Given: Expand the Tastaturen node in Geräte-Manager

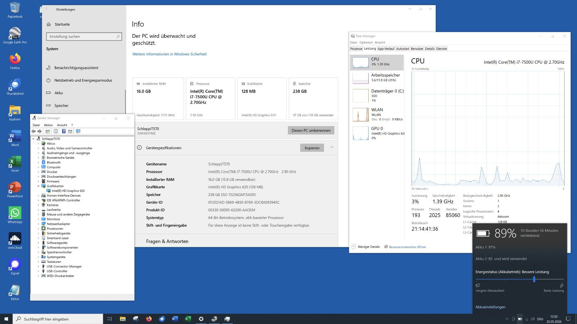Looking at the screenshot, I should 38,262.
